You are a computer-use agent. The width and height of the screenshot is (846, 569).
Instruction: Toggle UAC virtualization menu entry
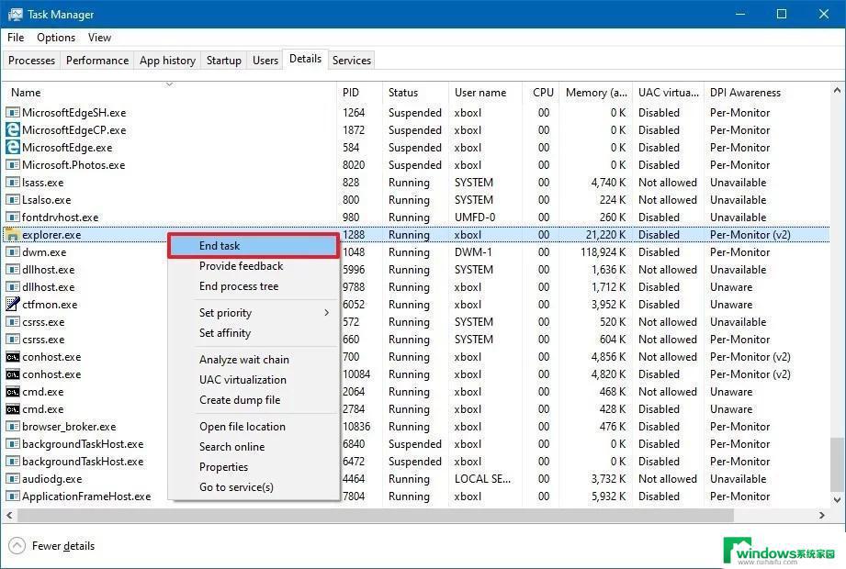coord(253,380)
